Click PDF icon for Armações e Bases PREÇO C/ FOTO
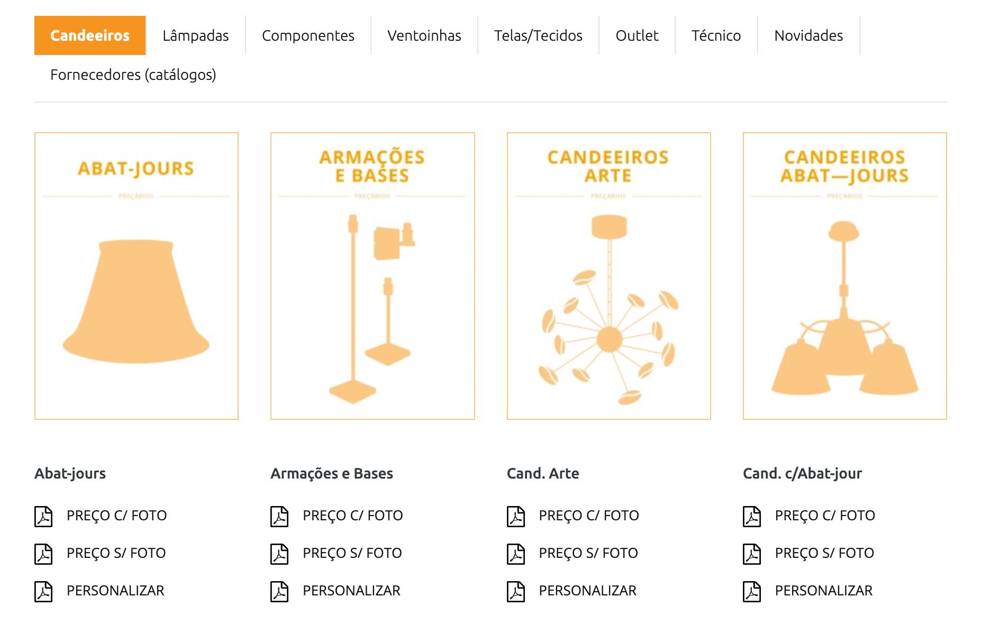The image size is (981, 634). (279, 516)
